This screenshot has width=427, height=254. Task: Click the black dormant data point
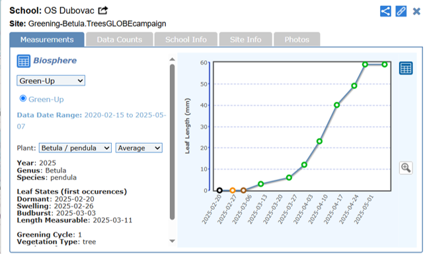(219, 191)
